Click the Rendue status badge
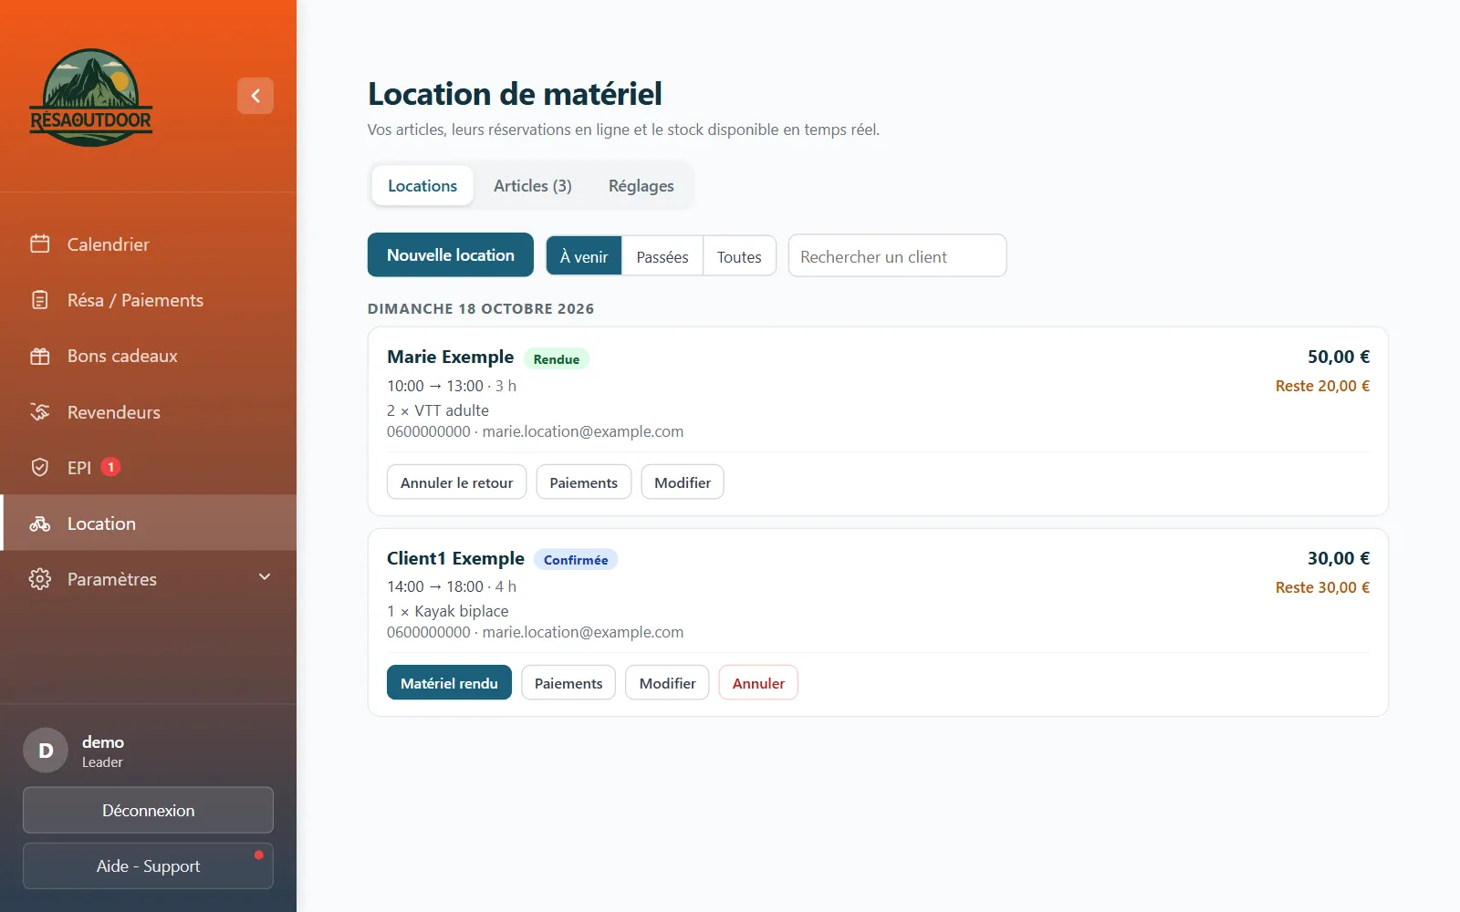 557,359
